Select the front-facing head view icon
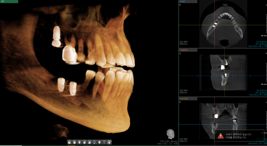The height and width of the screenshot is (146, 267). pos(79,142)
